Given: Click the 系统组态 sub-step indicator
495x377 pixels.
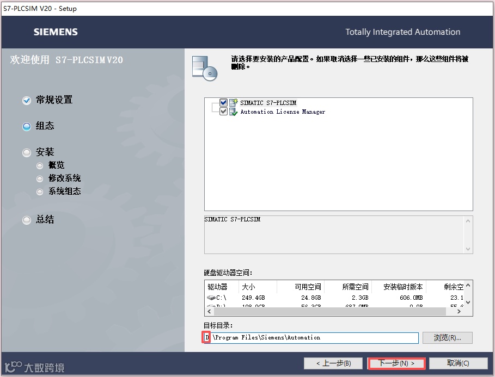Looking at the screenshot, I should coord(40,192).
